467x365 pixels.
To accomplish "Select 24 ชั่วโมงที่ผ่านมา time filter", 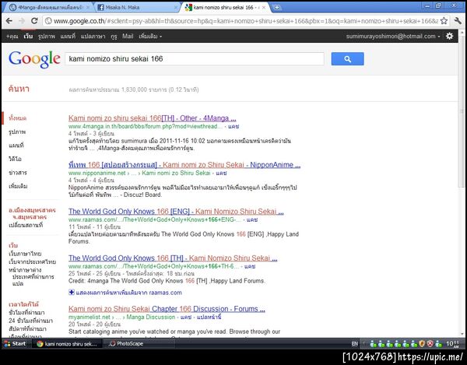I will point(30,321).
